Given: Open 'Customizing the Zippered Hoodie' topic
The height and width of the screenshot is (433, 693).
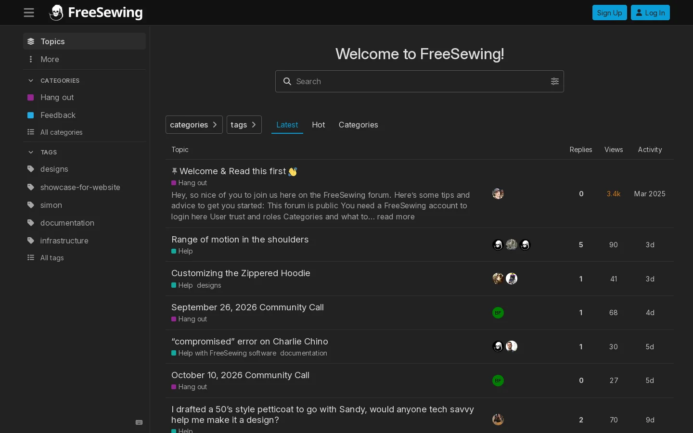Looking at the screenshot, I should coord(241,273).
